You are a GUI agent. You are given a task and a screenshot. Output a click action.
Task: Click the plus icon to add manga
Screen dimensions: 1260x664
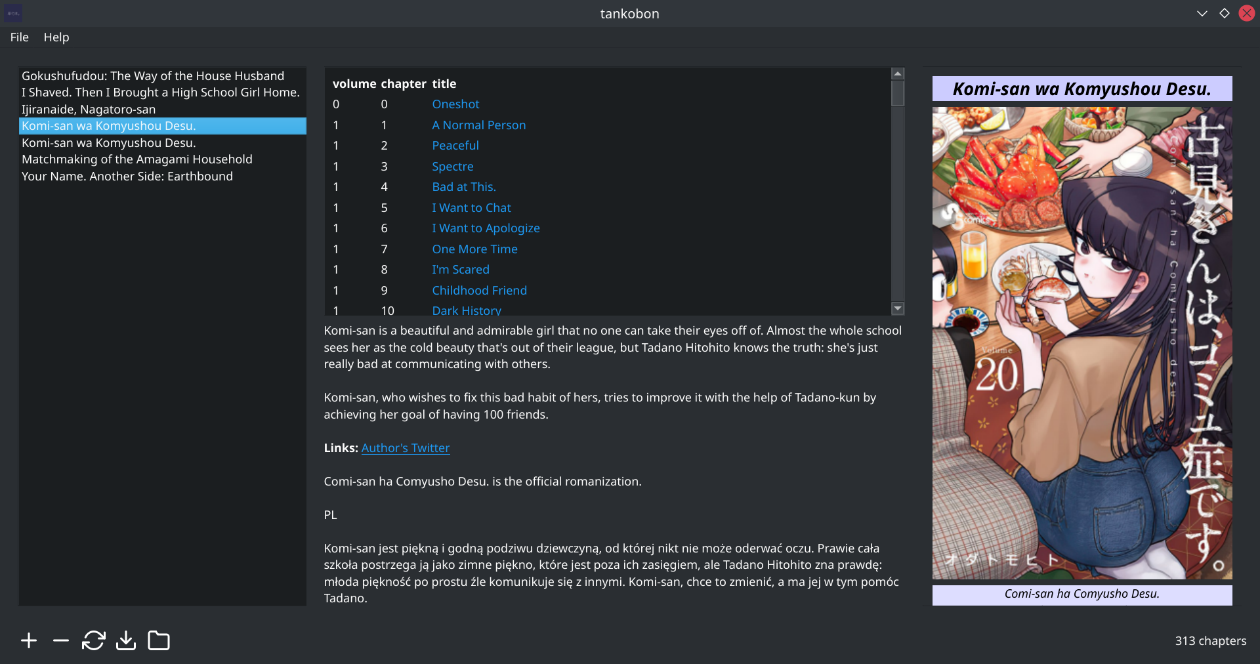click(29, 640)
